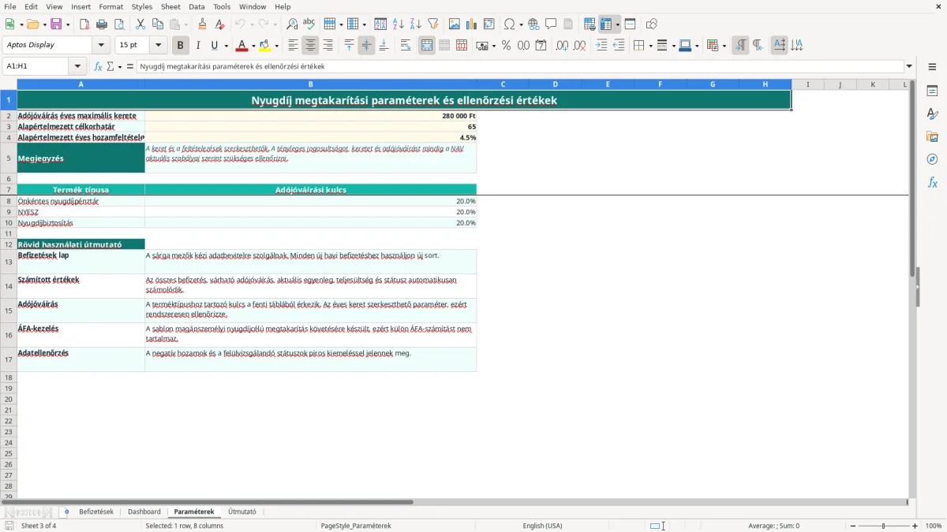Click the Define Print Area icon
This screenshot has height=532, width=947.
[590, 24]
